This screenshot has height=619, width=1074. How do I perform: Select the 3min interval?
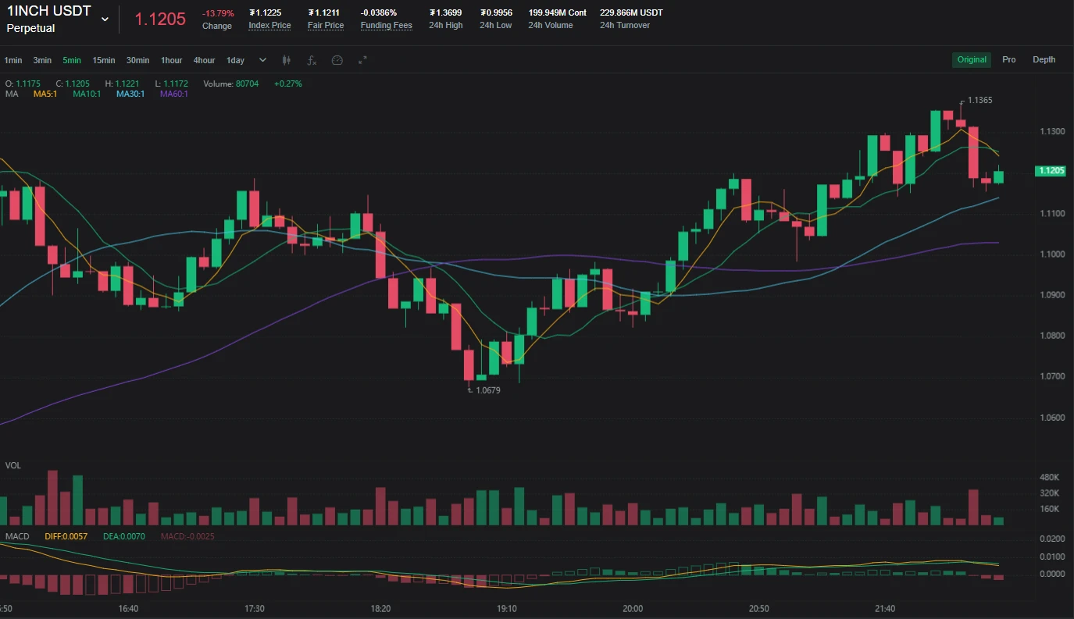point(42,60)
